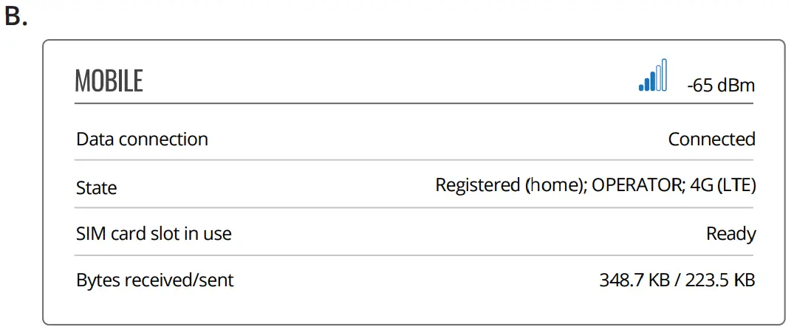Click the second filled signal bar
This screenshot has width=794, height=335.
coord(646,84)
